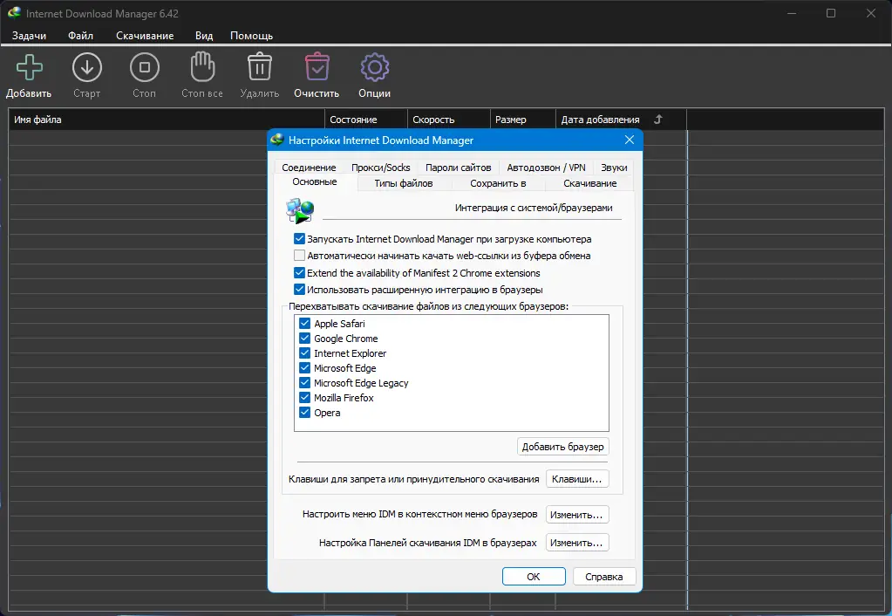Click the Добавить браузер button
The image size is (892, 616).
(562, 447)
